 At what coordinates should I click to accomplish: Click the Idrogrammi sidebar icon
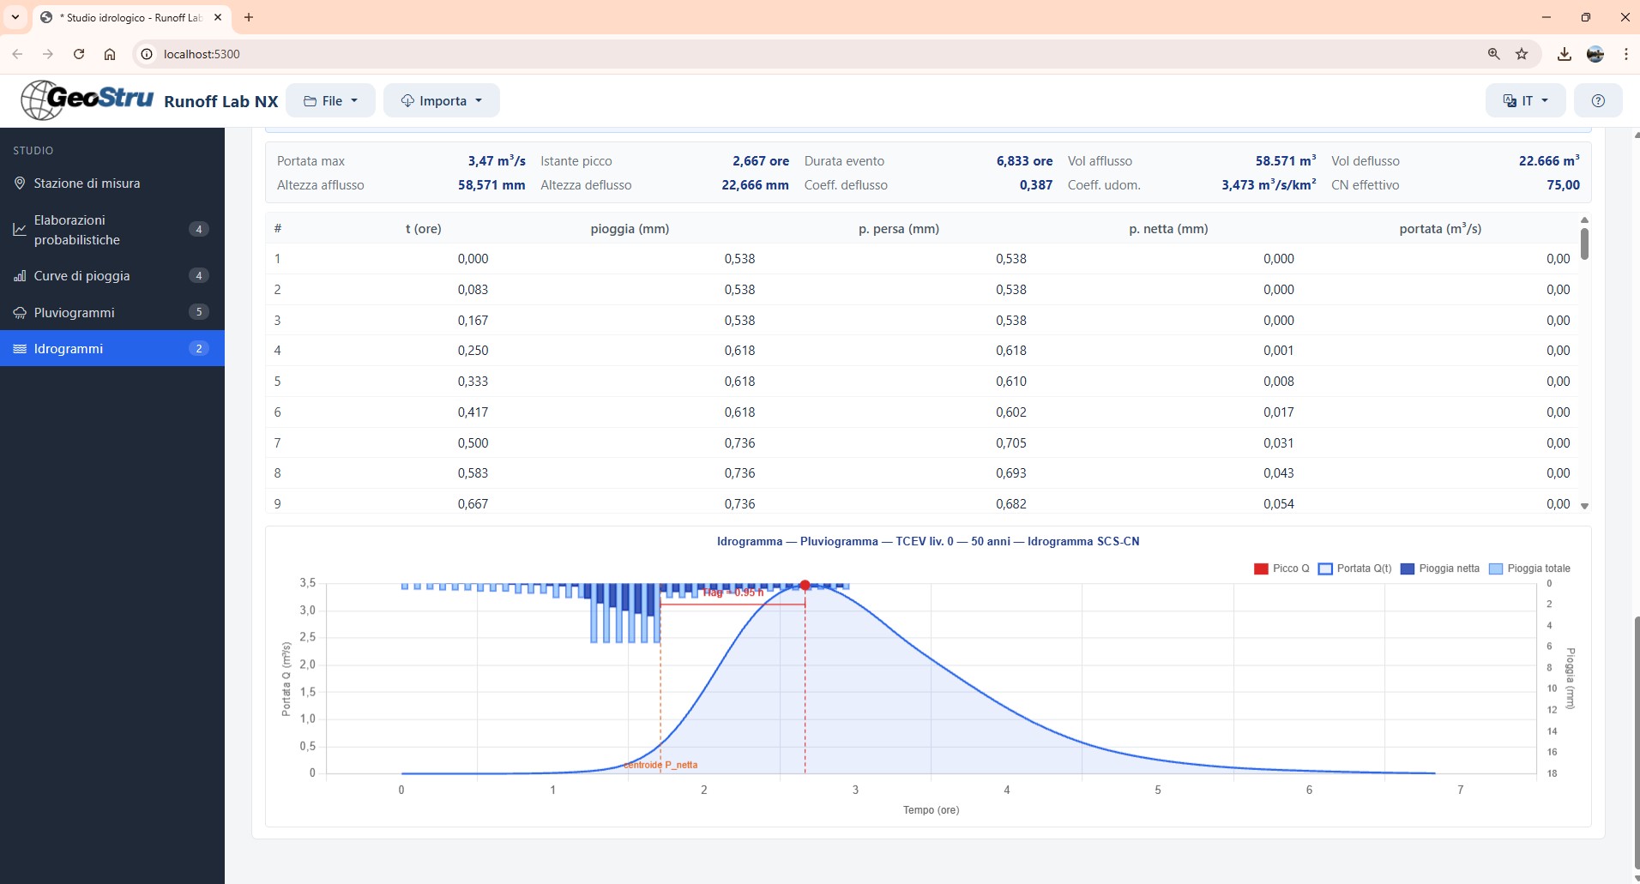click(x=20, y=348)
